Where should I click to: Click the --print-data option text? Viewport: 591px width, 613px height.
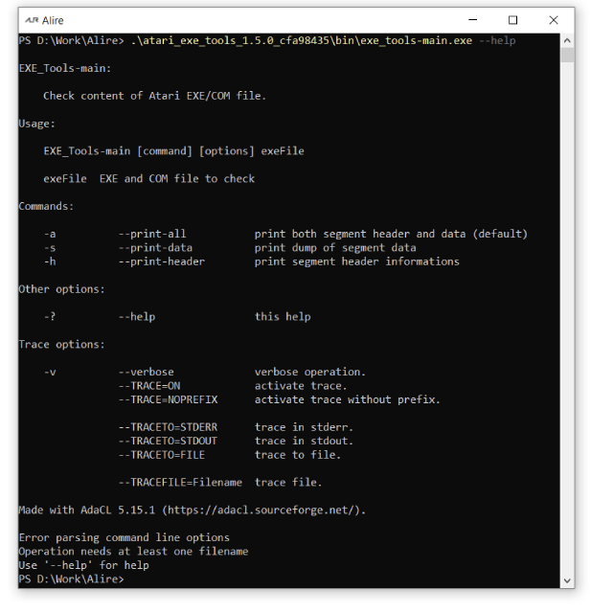[155, 248]
